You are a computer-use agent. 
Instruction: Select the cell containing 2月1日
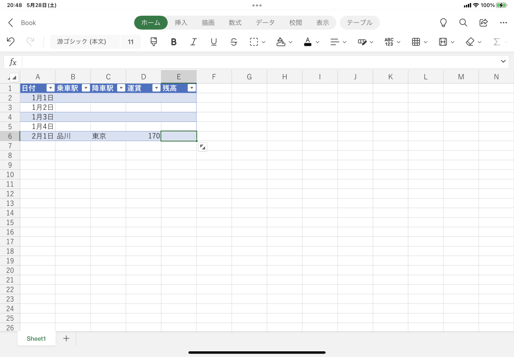point(38,136)
